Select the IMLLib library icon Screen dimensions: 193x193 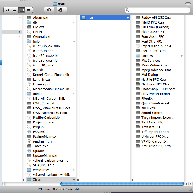tap(29, 70)
